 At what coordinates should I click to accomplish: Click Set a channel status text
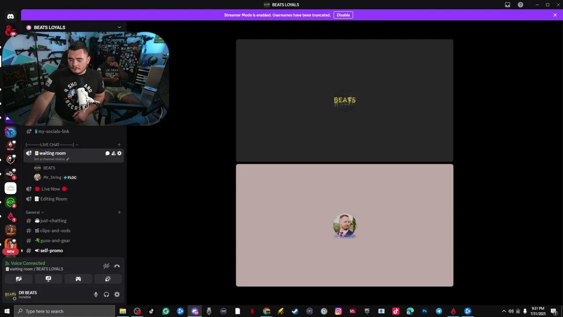[49, 159]
